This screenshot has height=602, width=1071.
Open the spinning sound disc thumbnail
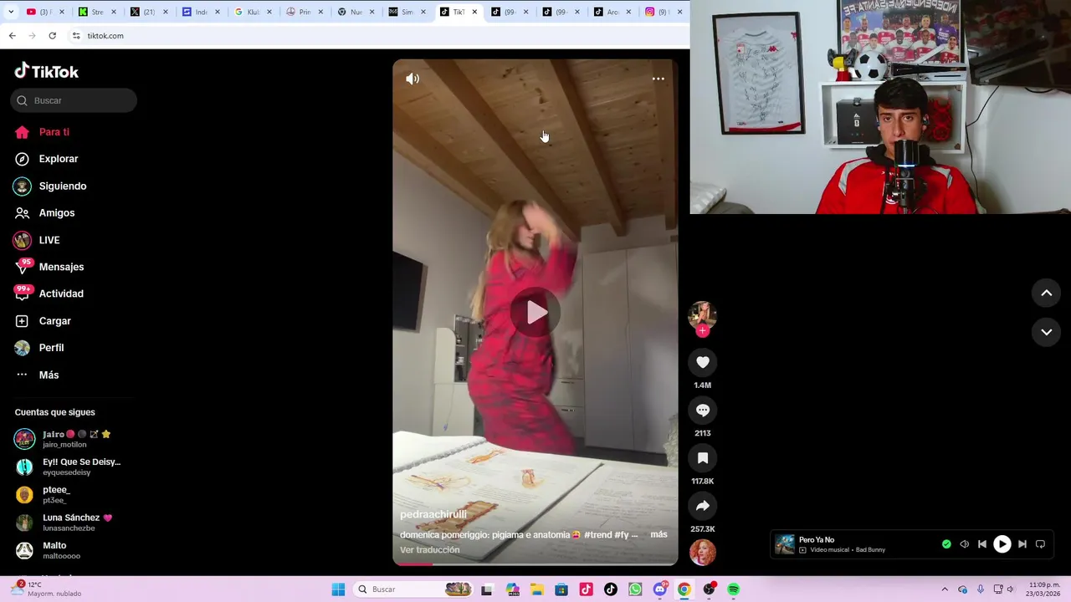(x=703, y=553)
